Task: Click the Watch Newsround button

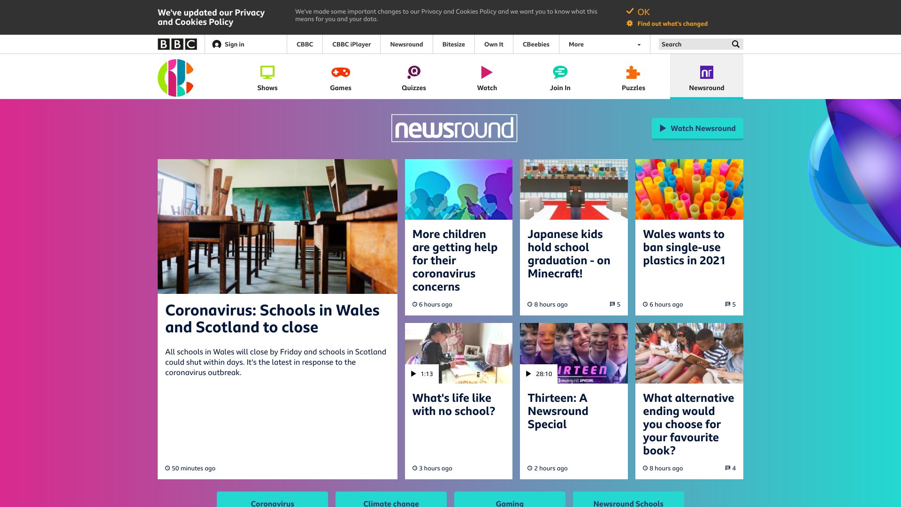Action: pyautogui.click(x=697, y=128)
